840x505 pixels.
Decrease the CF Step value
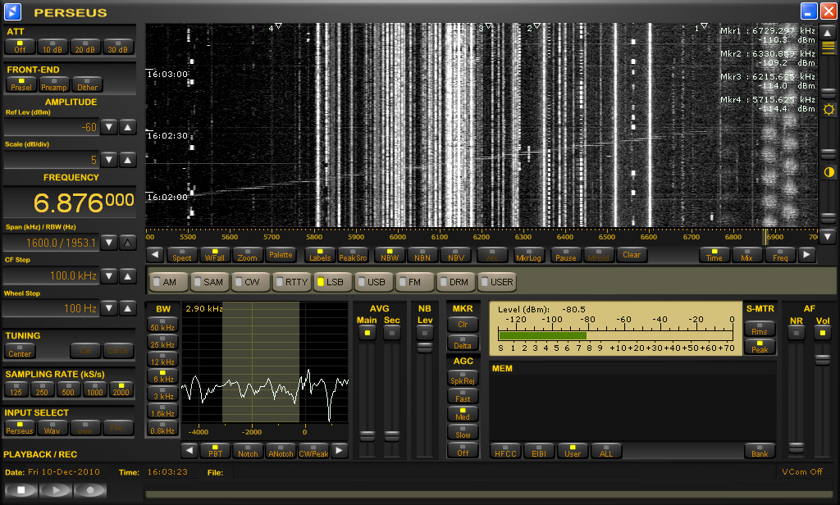(x=109, y=275)
